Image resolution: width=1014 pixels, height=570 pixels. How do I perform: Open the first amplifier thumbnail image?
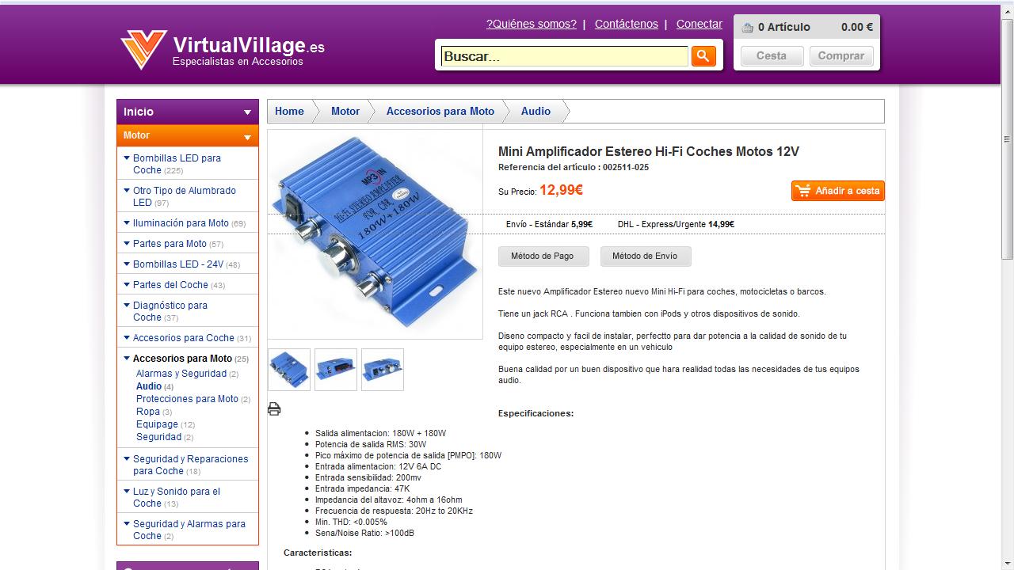(x=289, y=370)
